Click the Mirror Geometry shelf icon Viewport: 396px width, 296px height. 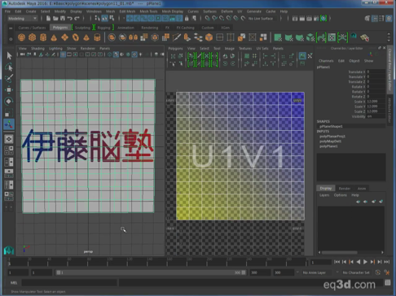133,37
